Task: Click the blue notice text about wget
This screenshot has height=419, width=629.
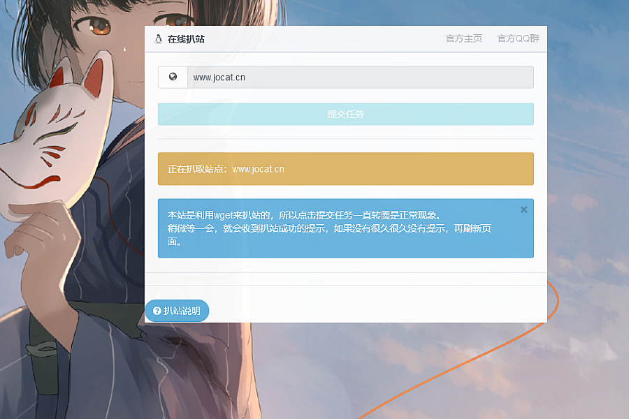Action: click(329, 228)
